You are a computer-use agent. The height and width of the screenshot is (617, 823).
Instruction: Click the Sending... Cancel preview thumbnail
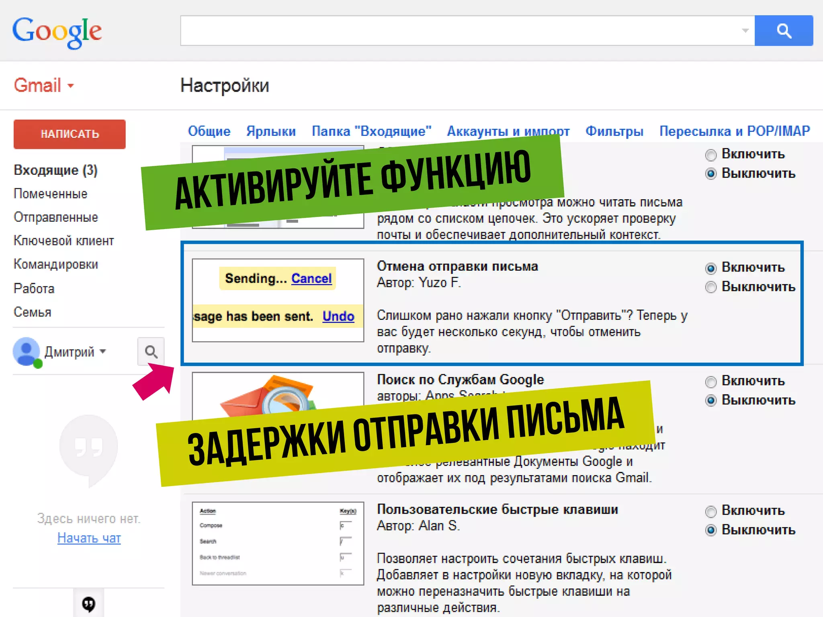pyautogui.click(x=278, y=300)
